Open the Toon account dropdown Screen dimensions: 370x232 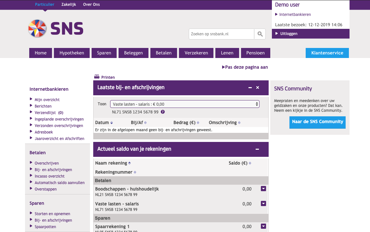185,104
